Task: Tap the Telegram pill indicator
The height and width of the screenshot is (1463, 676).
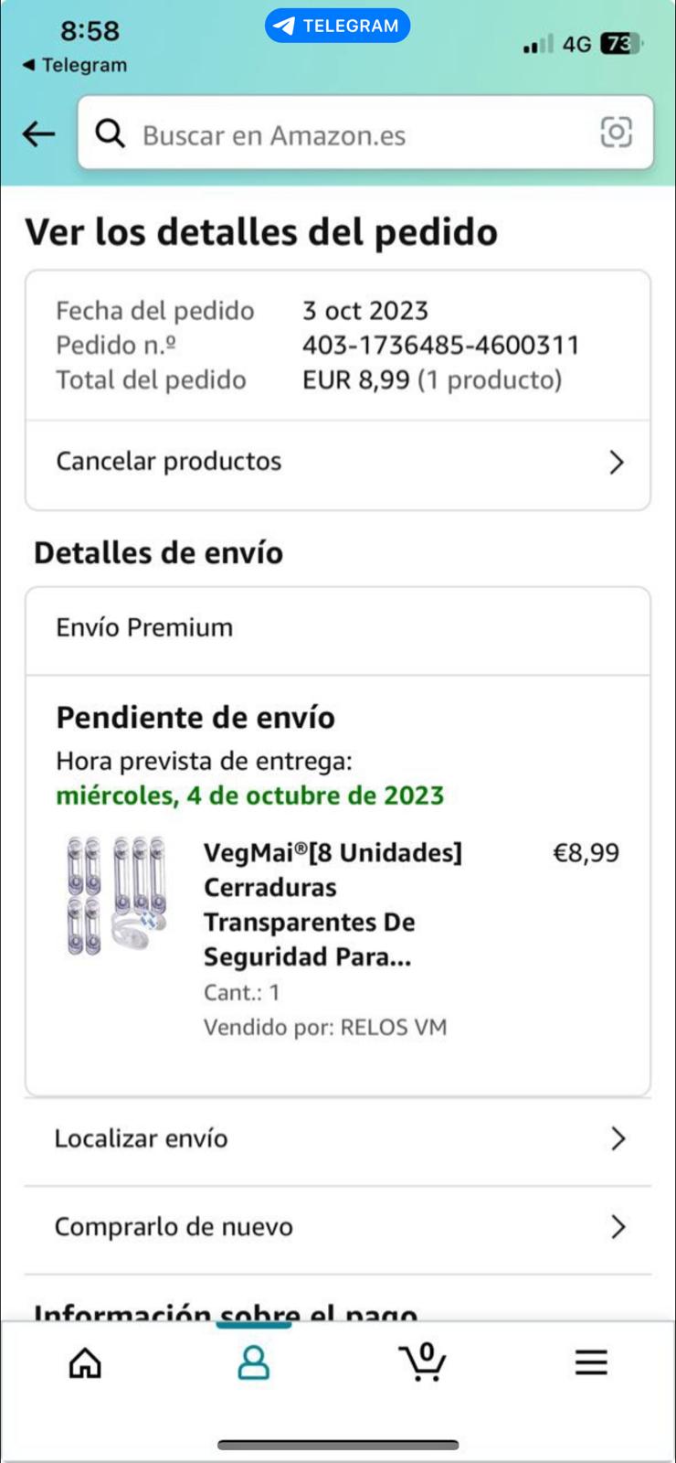Action: click(337, 26)
